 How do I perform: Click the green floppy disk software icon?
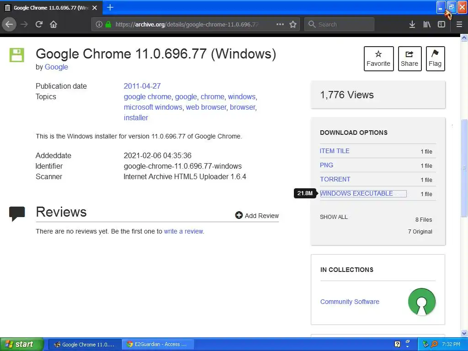[x=17, y=55]
